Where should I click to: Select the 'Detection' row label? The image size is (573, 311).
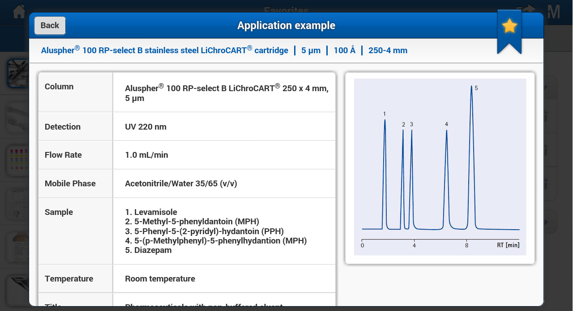click(63, 127)
